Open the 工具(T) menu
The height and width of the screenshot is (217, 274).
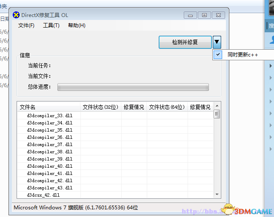51,25
